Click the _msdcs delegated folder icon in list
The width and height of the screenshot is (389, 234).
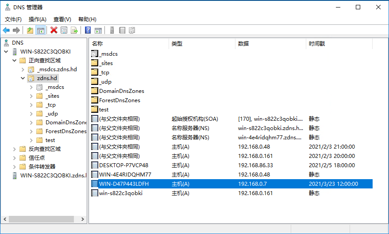coord(95,54)
